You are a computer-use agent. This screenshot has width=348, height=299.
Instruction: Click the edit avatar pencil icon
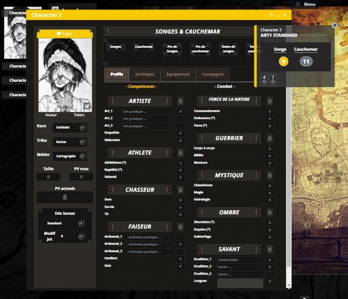[87, 106]
